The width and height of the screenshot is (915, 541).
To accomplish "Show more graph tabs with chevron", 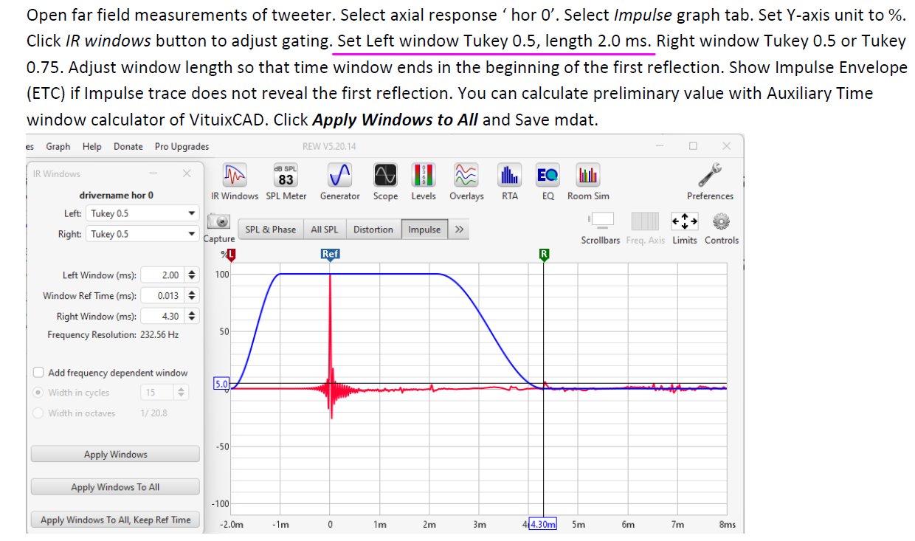I will point(459,230).
